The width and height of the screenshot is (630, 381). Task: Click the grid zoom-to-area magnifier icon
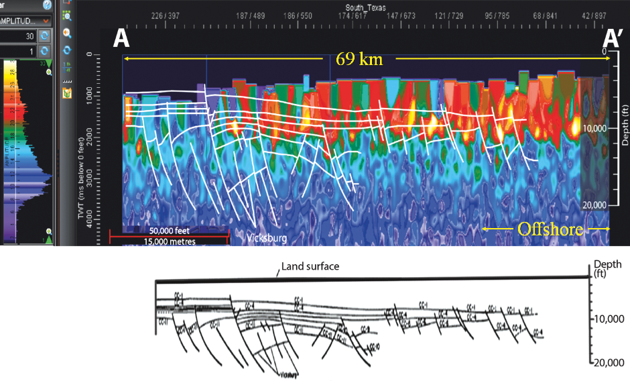point(67,15)
